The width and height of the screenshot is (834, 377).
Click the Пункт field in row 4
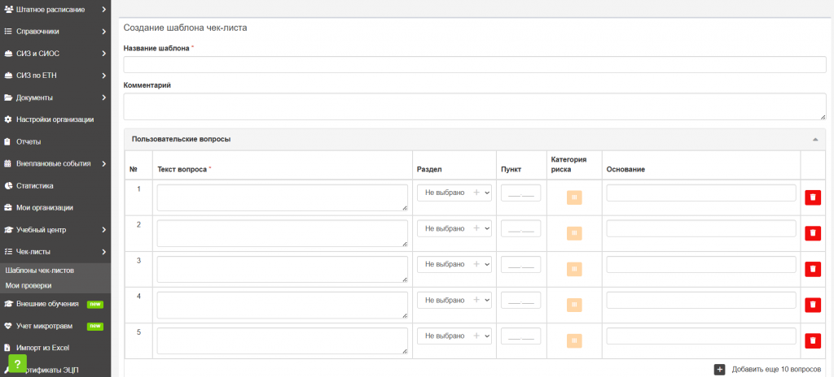[x=520, y=300]
